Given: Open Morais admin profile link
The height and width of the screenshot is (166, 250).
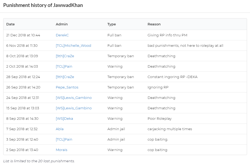Looking at the screenshot, I should tap(62, 150).
